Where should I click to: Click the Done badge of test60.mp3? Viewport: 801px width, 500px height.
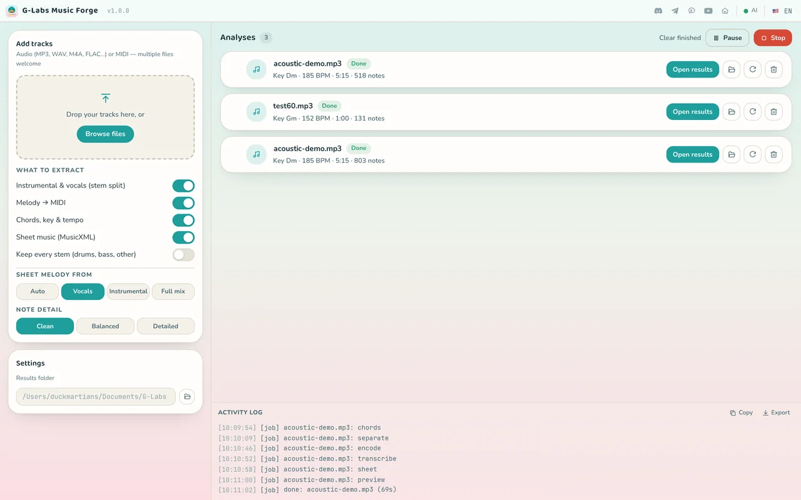330,106
